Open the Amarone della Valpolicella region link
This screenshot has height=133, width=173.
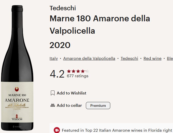(89, 59)
